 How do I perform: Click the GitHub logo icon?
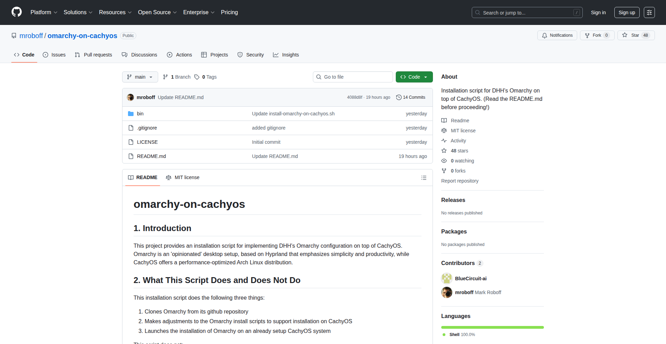16,12
